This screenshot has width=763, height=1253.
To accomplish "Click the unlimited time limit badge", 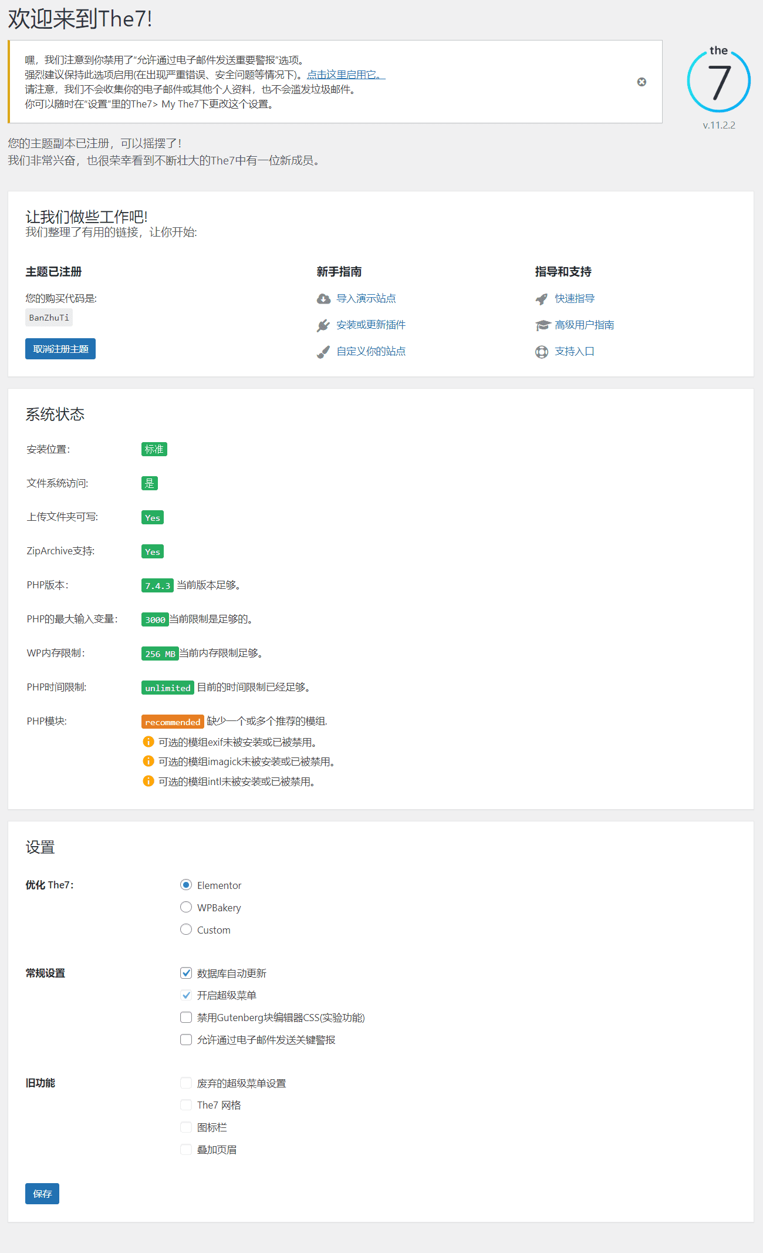I will 168,688.
